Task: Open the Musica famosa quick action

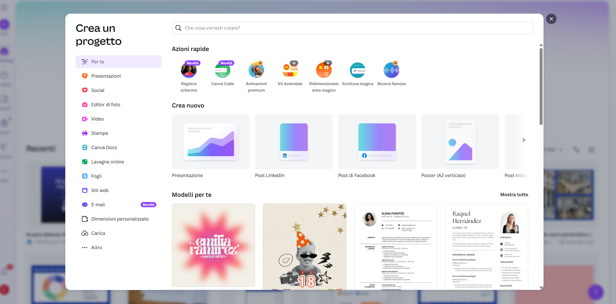Action: pos(391,70)
